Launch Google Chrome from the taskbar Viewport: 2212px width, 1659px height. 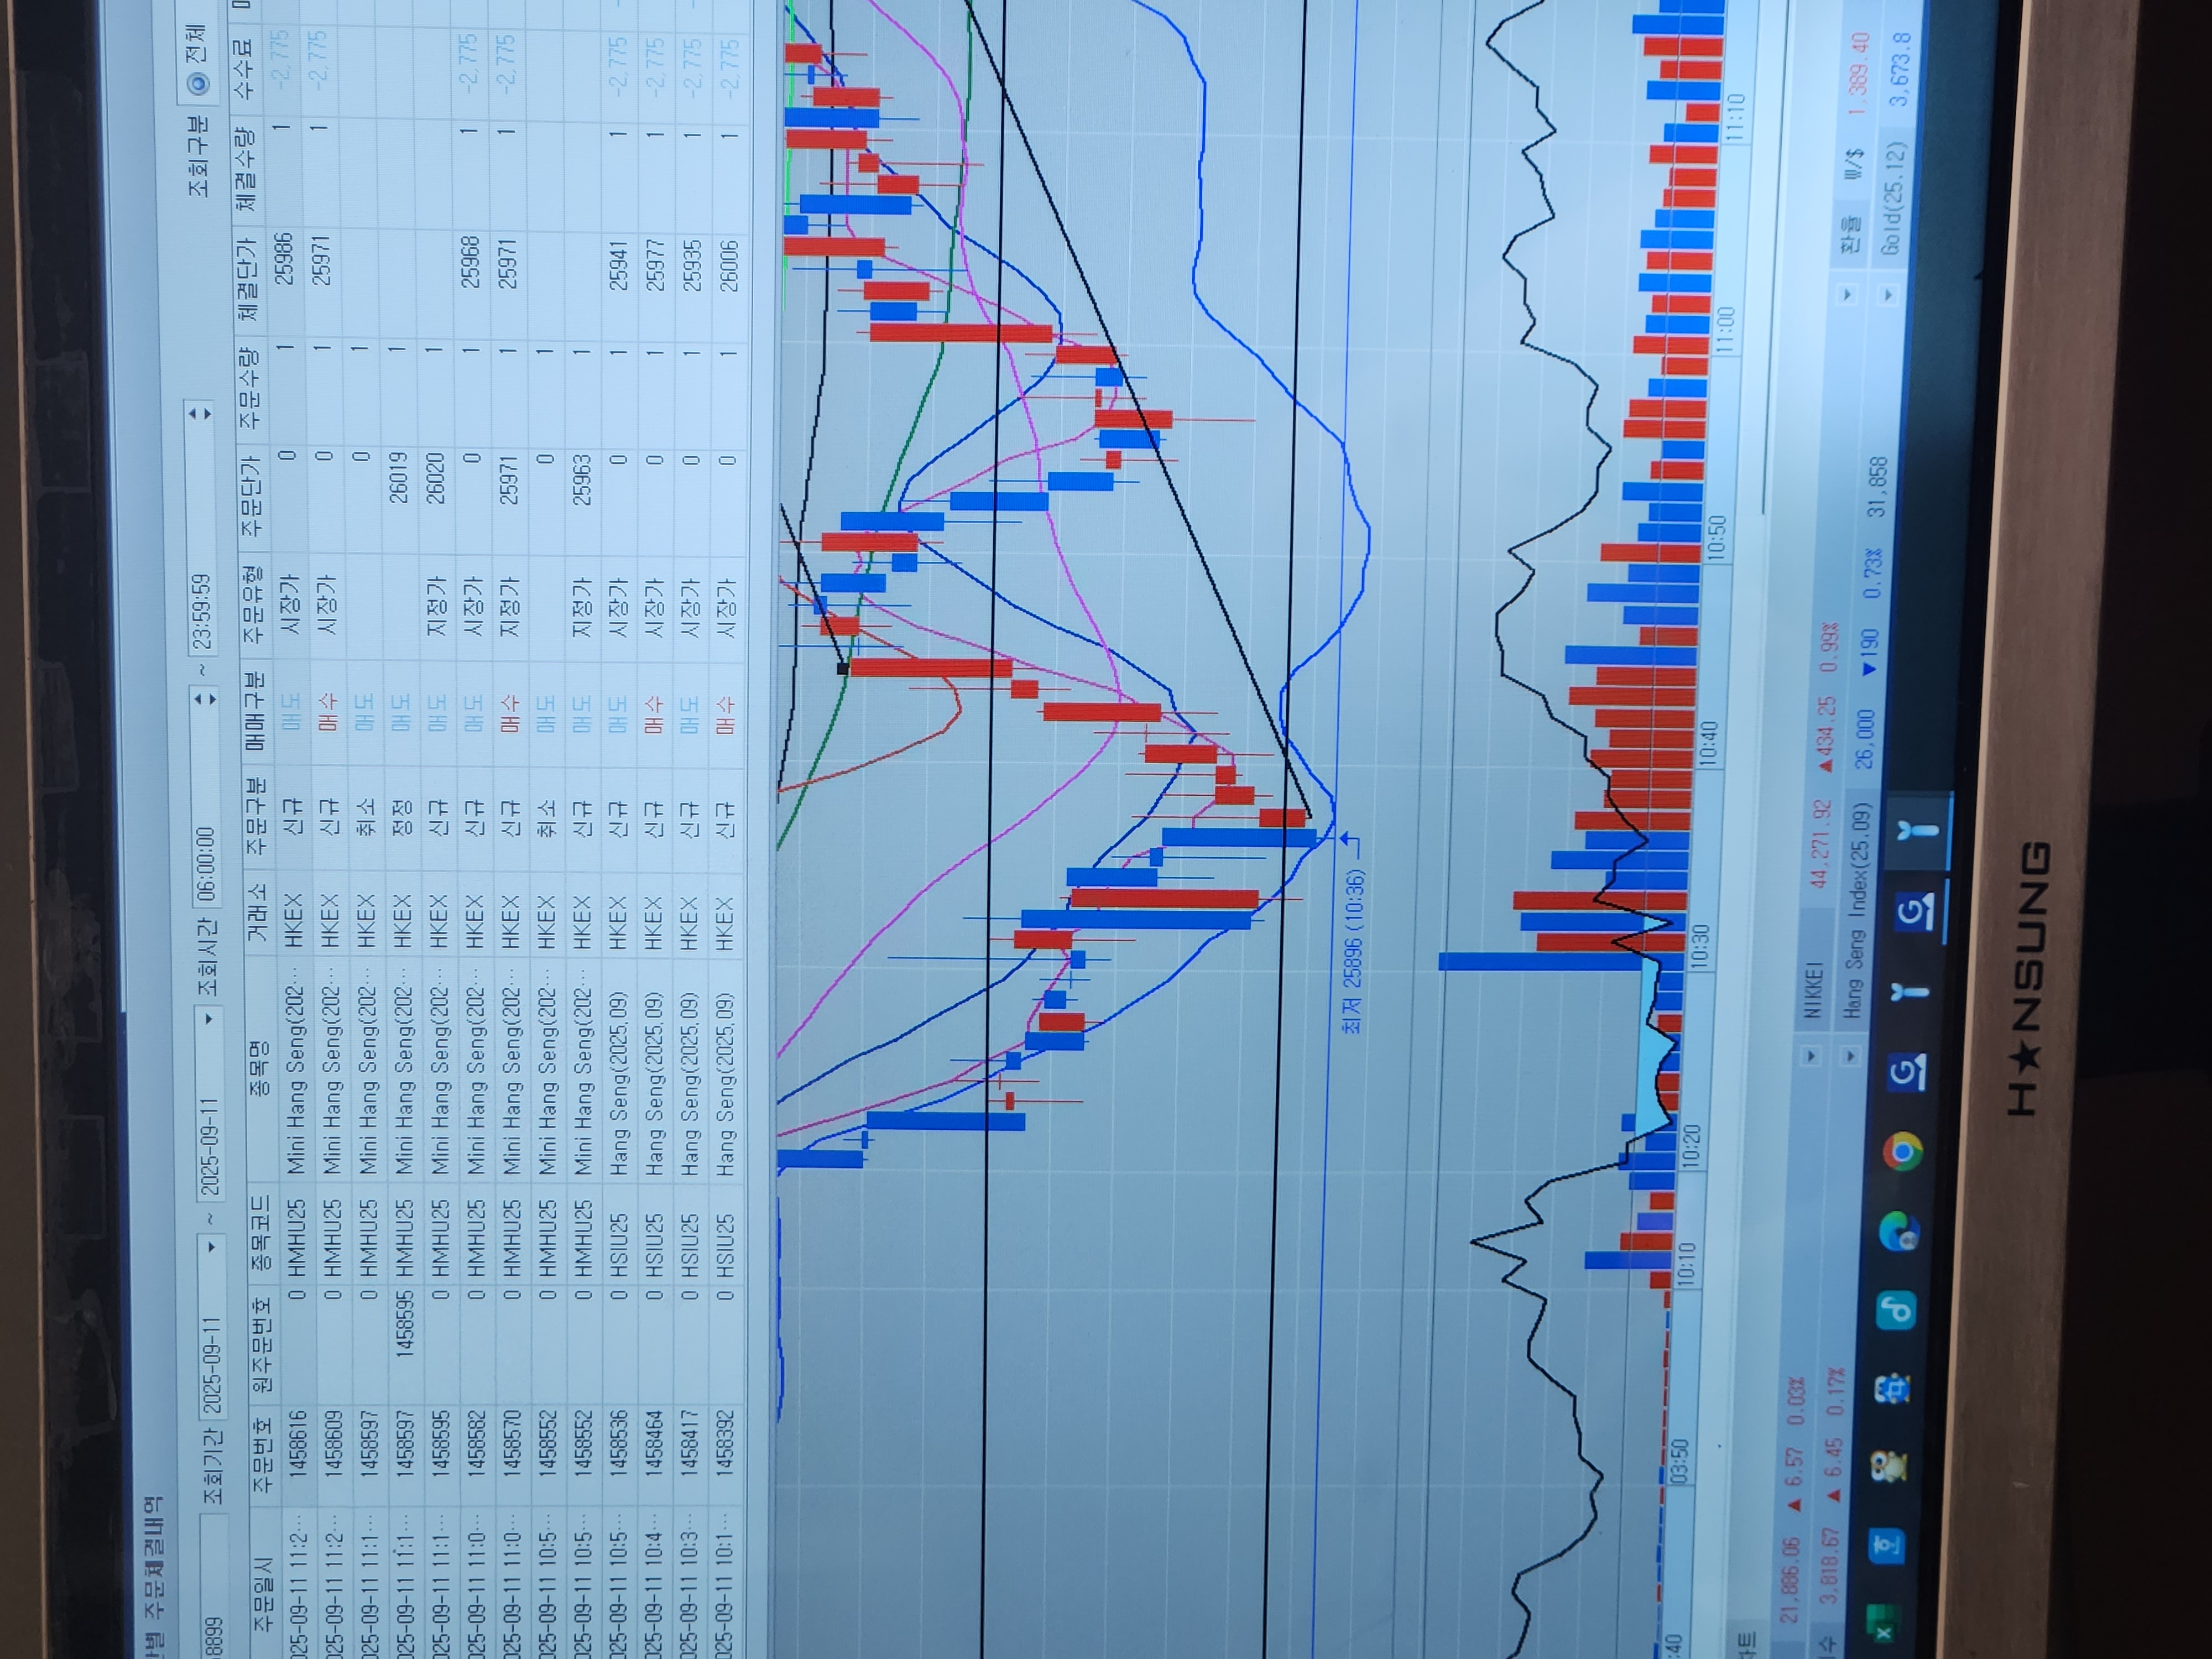tap(1902, 1152)
